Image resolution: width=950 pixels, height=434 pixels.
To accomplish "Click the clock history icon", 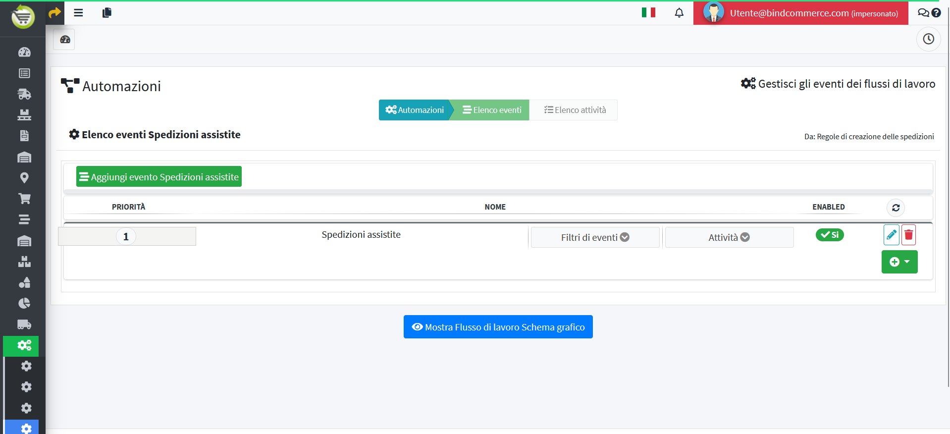I will click(928, 39).
